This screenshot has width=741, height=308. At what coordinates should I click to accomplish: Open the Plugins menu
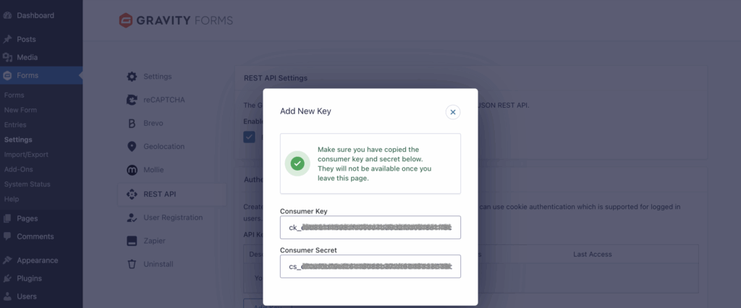point(29,278)
